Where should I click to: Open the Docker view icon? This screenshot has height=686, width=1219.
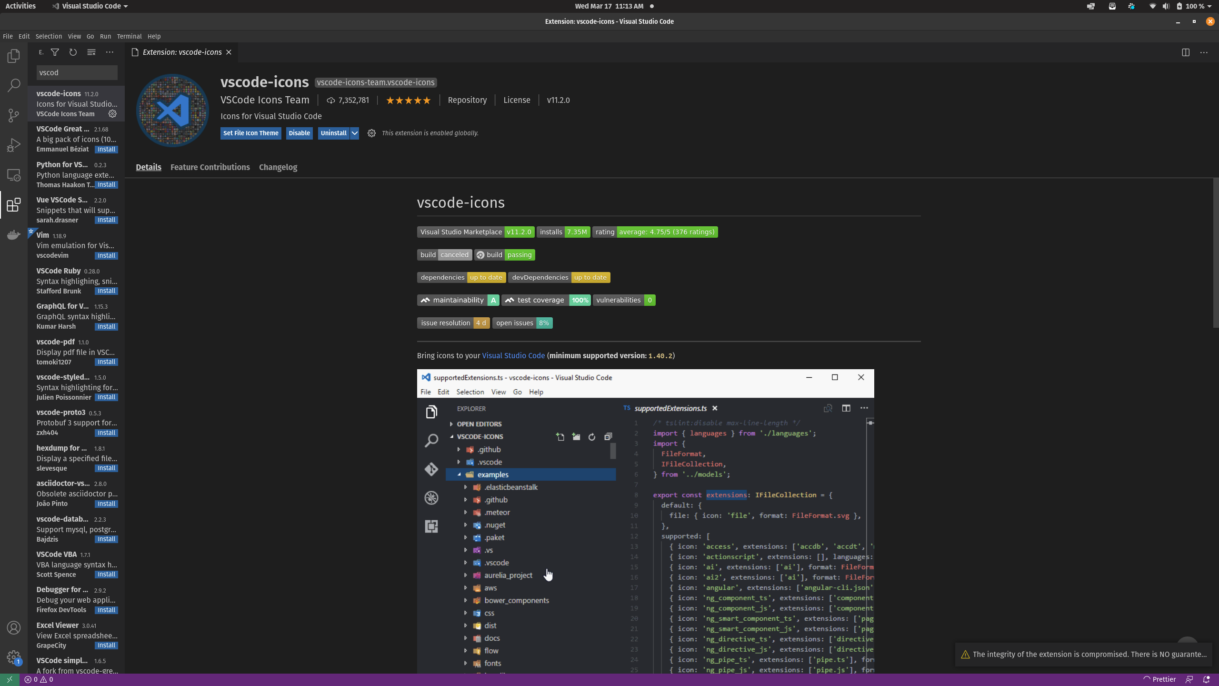click(14, 234)
